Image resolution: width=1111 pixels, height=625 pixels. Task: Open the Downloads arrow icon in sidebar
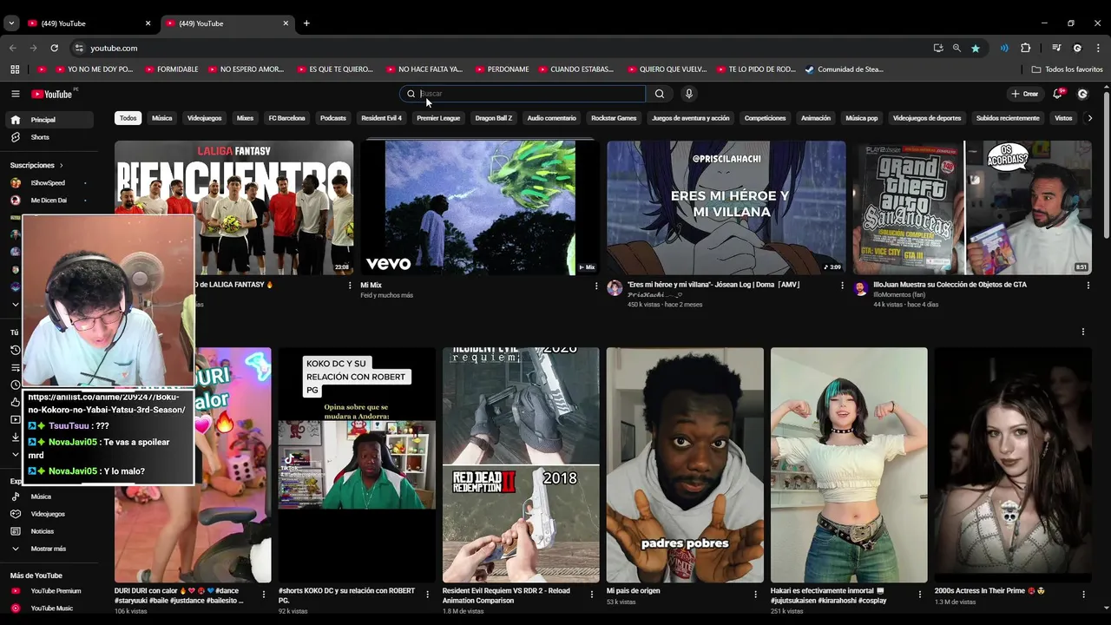click(15, 437)
